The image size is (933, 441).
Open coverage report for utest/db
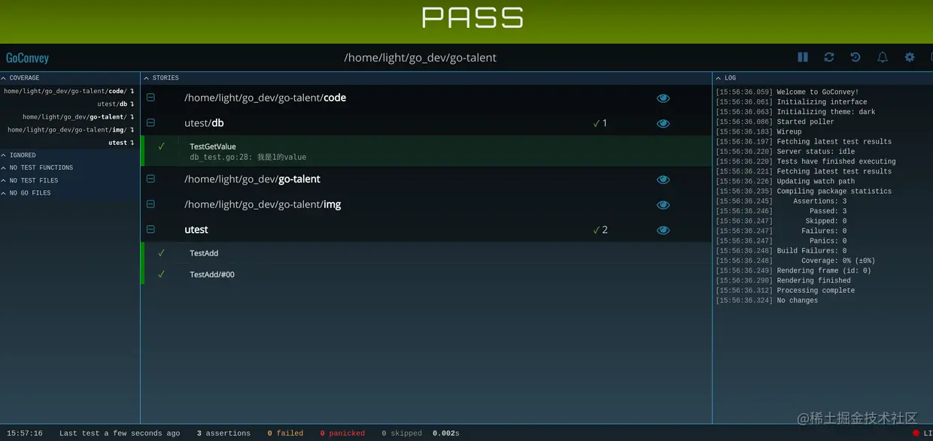coord(115,104)
